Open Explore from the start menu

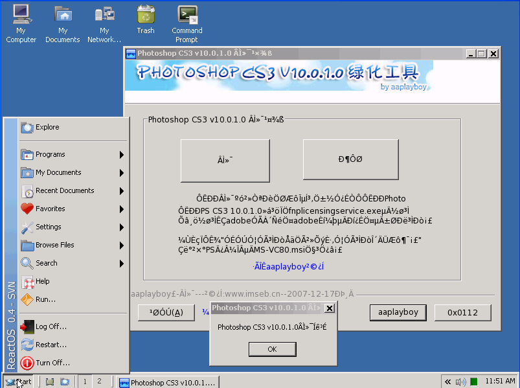tap(73, 128)
